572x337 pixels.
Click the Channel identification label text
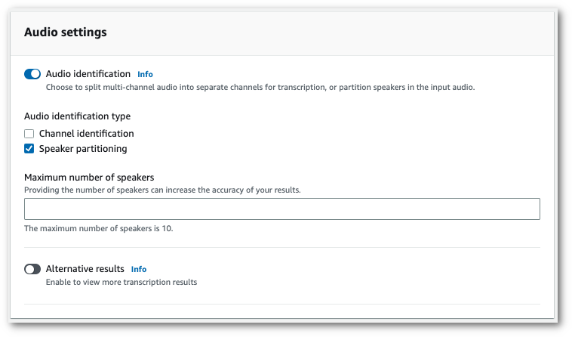(x=86, y=134)
